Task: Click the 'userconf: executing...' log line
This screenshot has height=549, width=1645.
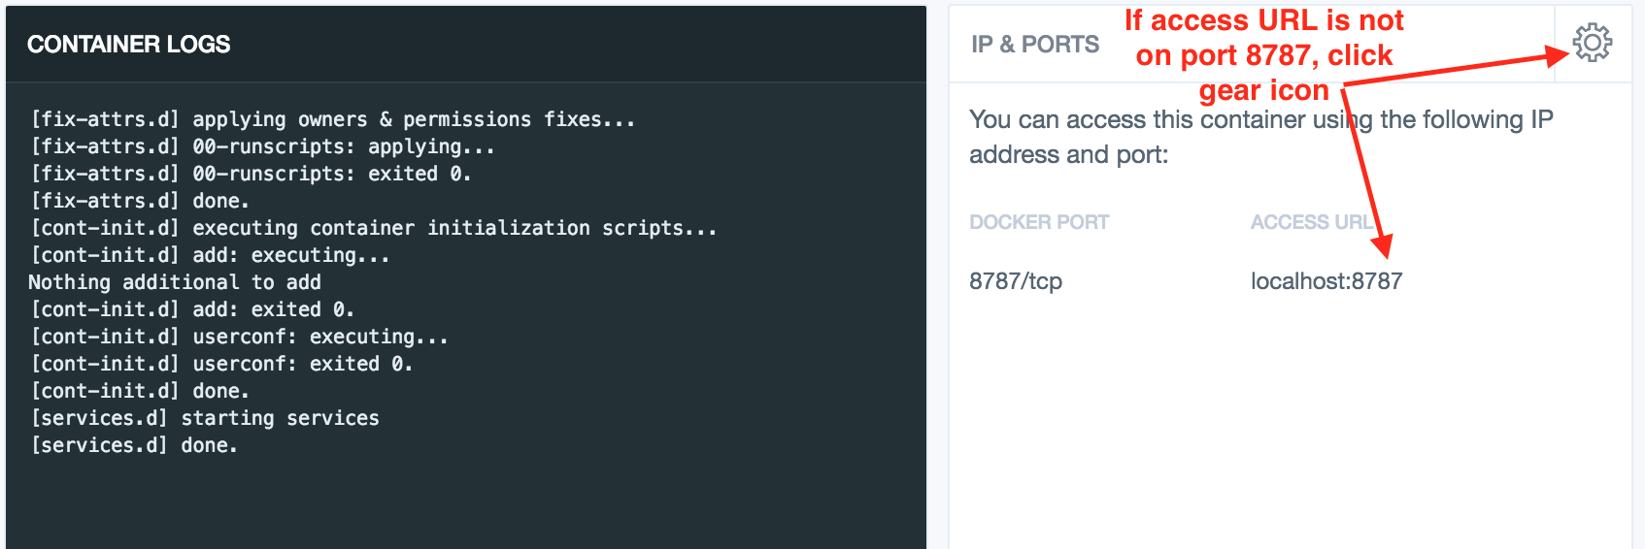Action: click(240, 337)
